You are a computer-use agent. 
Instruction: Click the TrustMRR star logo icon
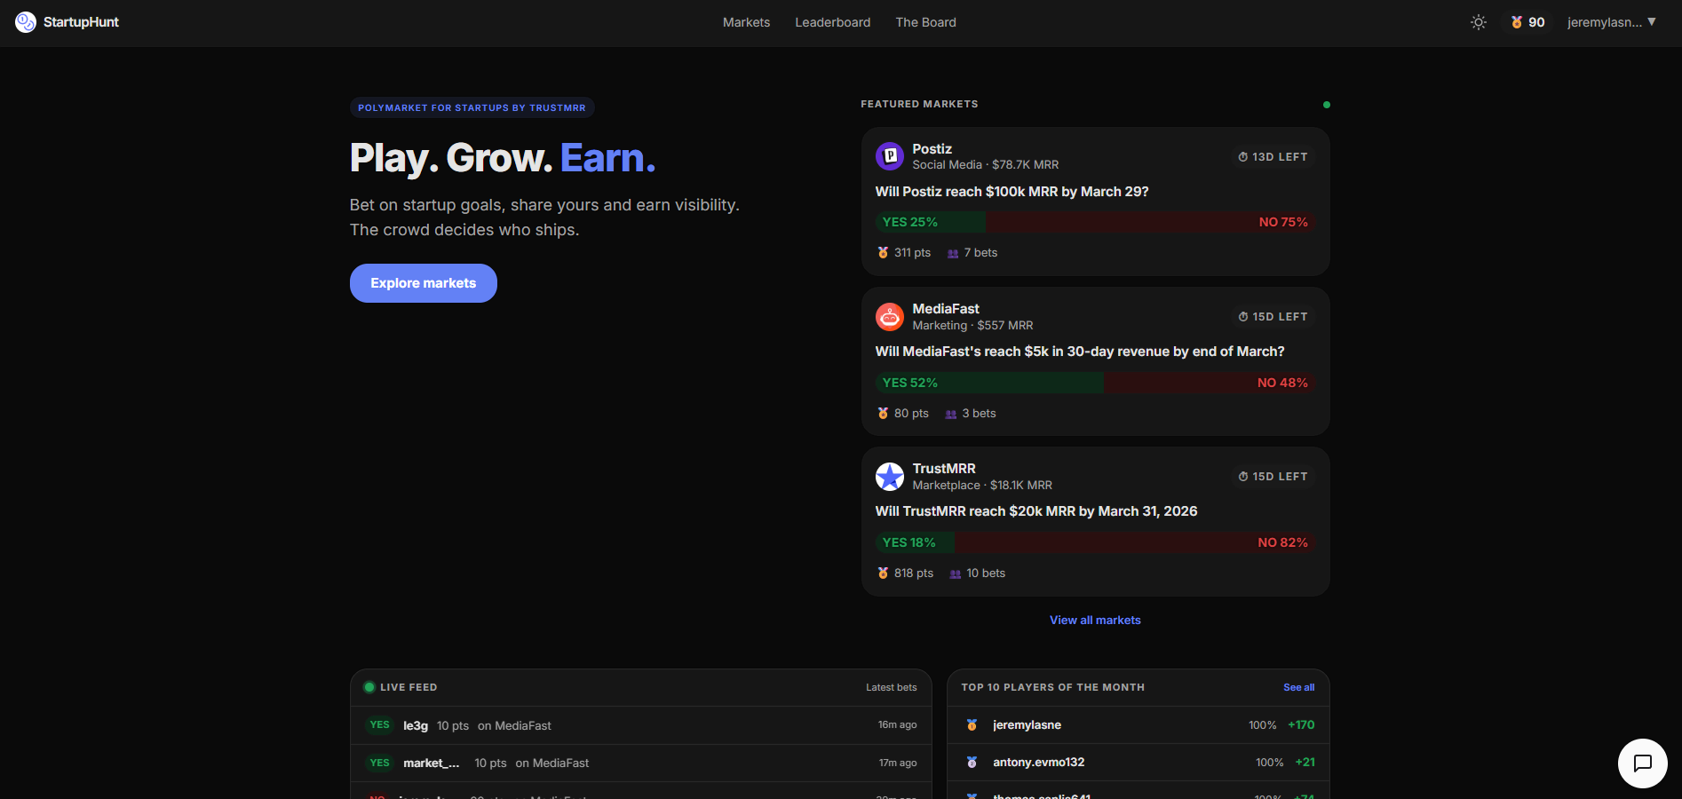890,477
